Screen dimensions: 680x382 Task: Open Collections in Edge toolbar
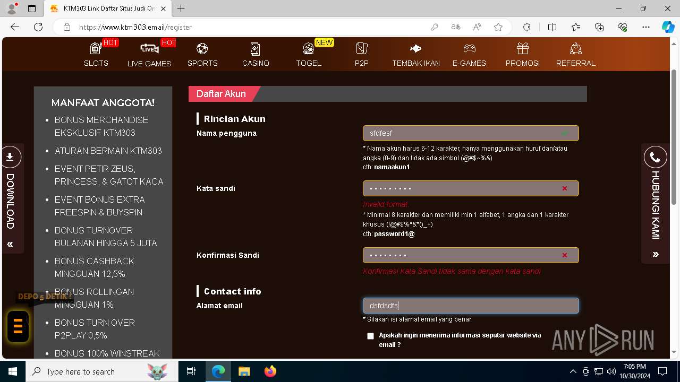pos(599,27)
